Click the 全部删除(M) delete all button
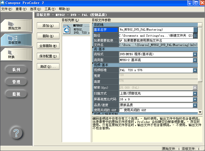Screen dimensions: 205x151 (48, 46)
